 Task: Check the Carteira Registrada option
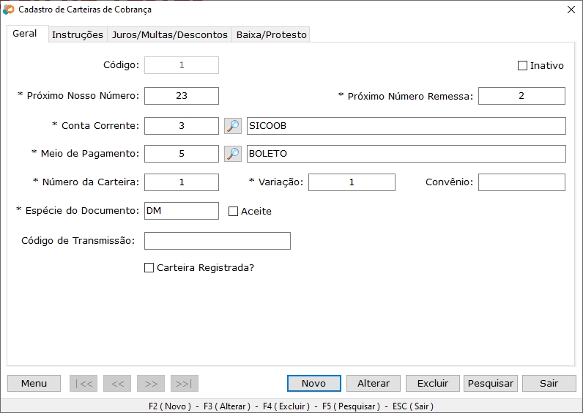(149, 268)
